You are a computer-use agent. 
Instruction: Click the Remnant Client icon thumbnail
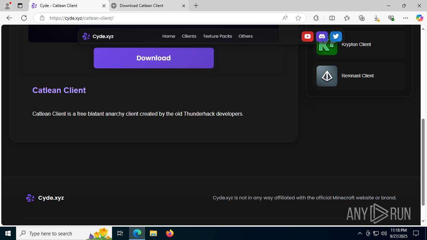click(x=327, y=76)
